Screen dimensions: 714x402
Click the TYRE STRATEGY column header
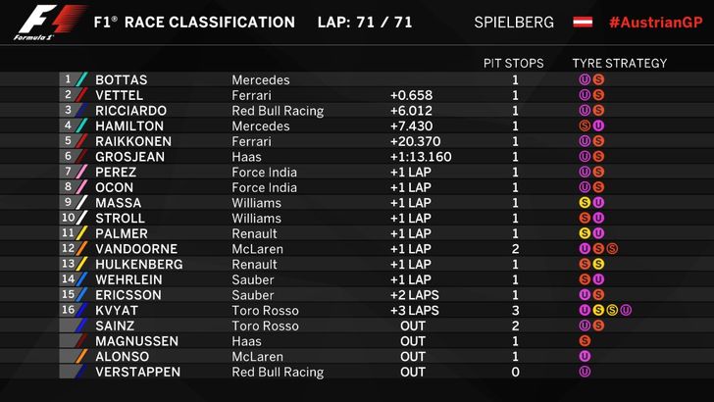pyautogui.click(x=619, y=63)
